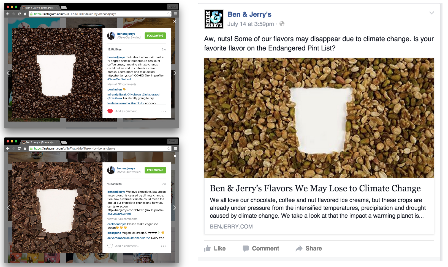
Task: Toggle FOLLOWING button on coffee bean post
Action: tap(155, 36)
